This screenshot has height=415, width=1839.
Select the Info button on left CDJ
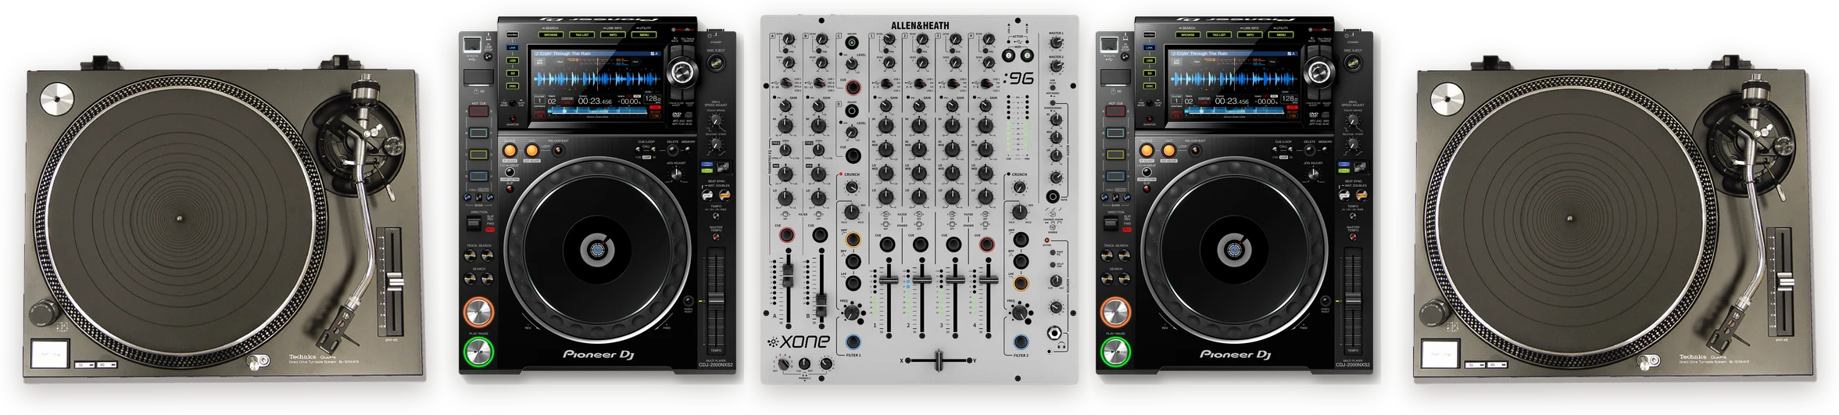(614, 34)
